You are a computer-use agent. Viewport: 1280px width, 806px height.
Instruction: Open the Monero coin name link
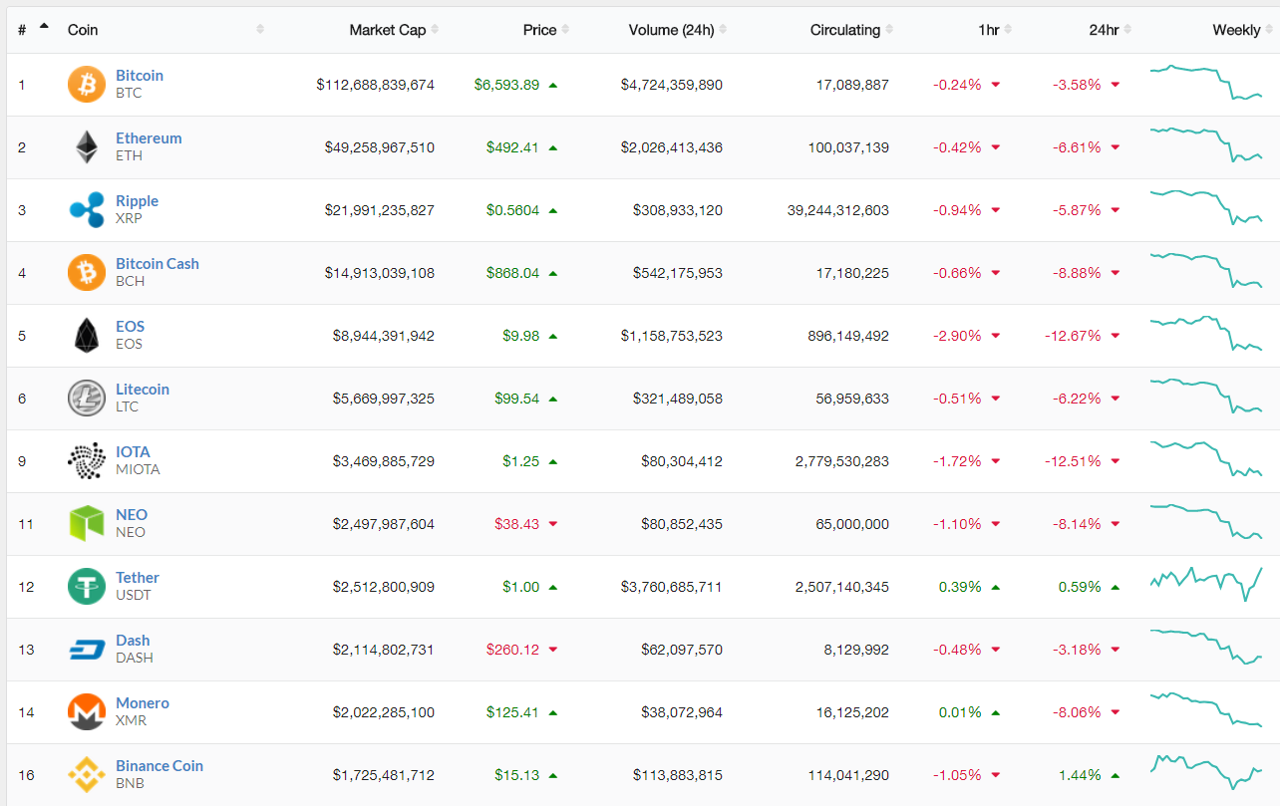click(143, 702)
